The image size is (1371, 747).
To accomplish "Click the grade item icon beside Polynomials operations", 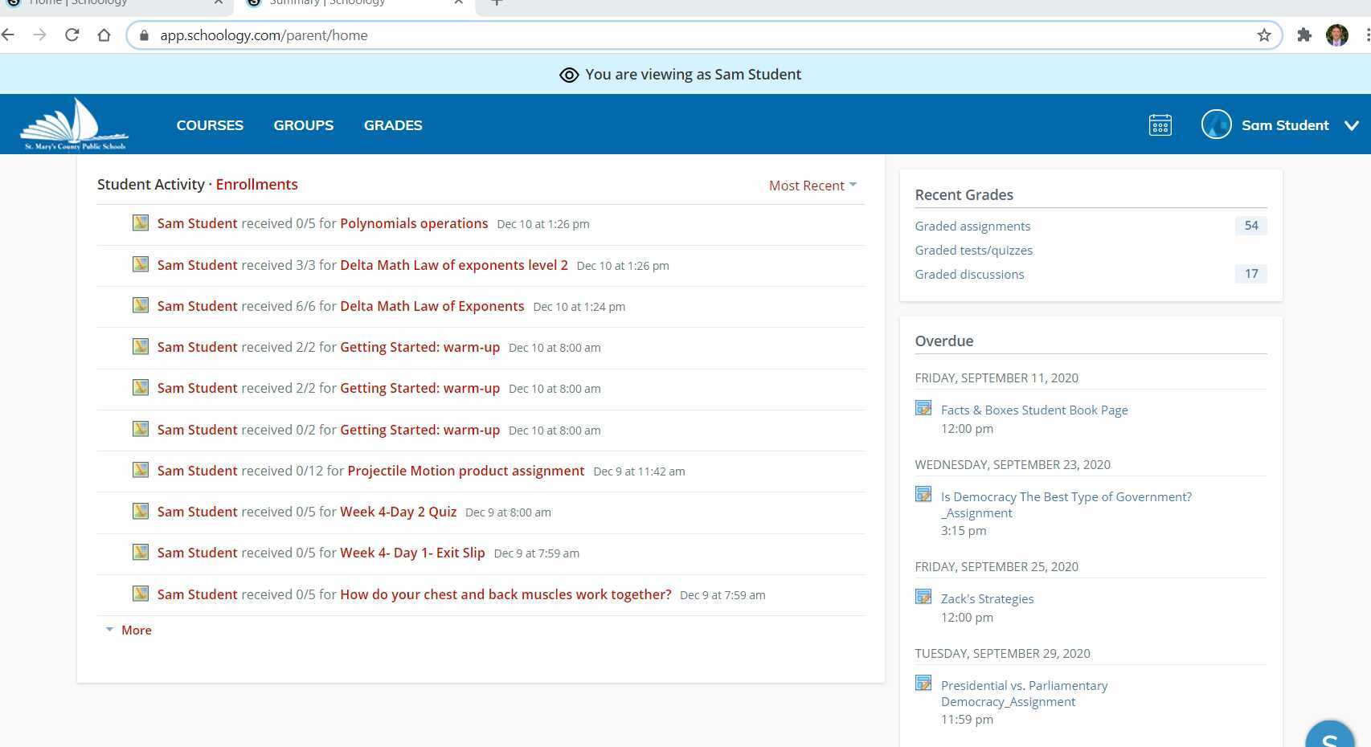I will [141, 223].
